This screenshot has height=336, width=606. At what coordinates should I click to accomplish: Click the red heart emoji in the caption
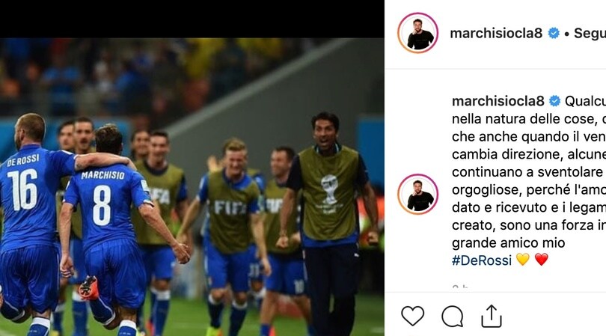[542, 260]
